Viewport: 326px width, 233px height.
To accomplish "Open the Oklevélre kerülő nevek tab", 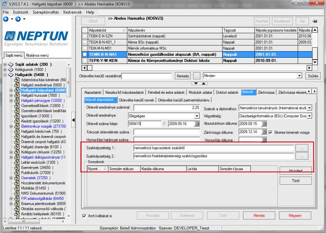I will pos(136,100).
